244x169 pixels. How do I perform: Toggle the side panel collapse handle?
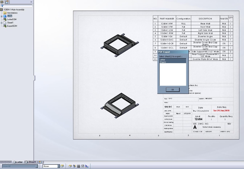[34, 78]
